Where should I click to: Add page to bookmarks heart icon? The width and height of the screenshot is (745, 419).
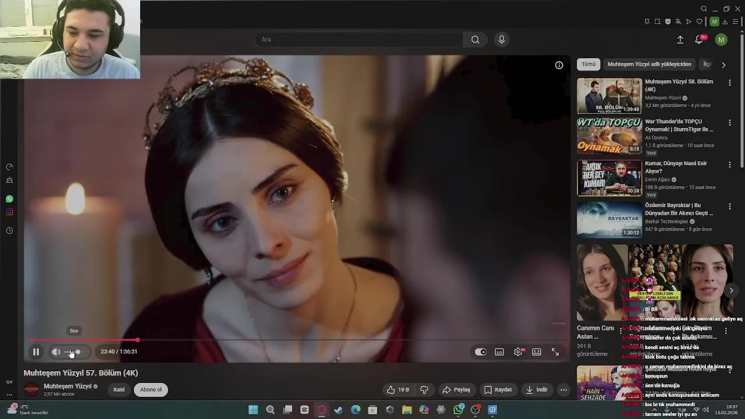tap(699, 22)
